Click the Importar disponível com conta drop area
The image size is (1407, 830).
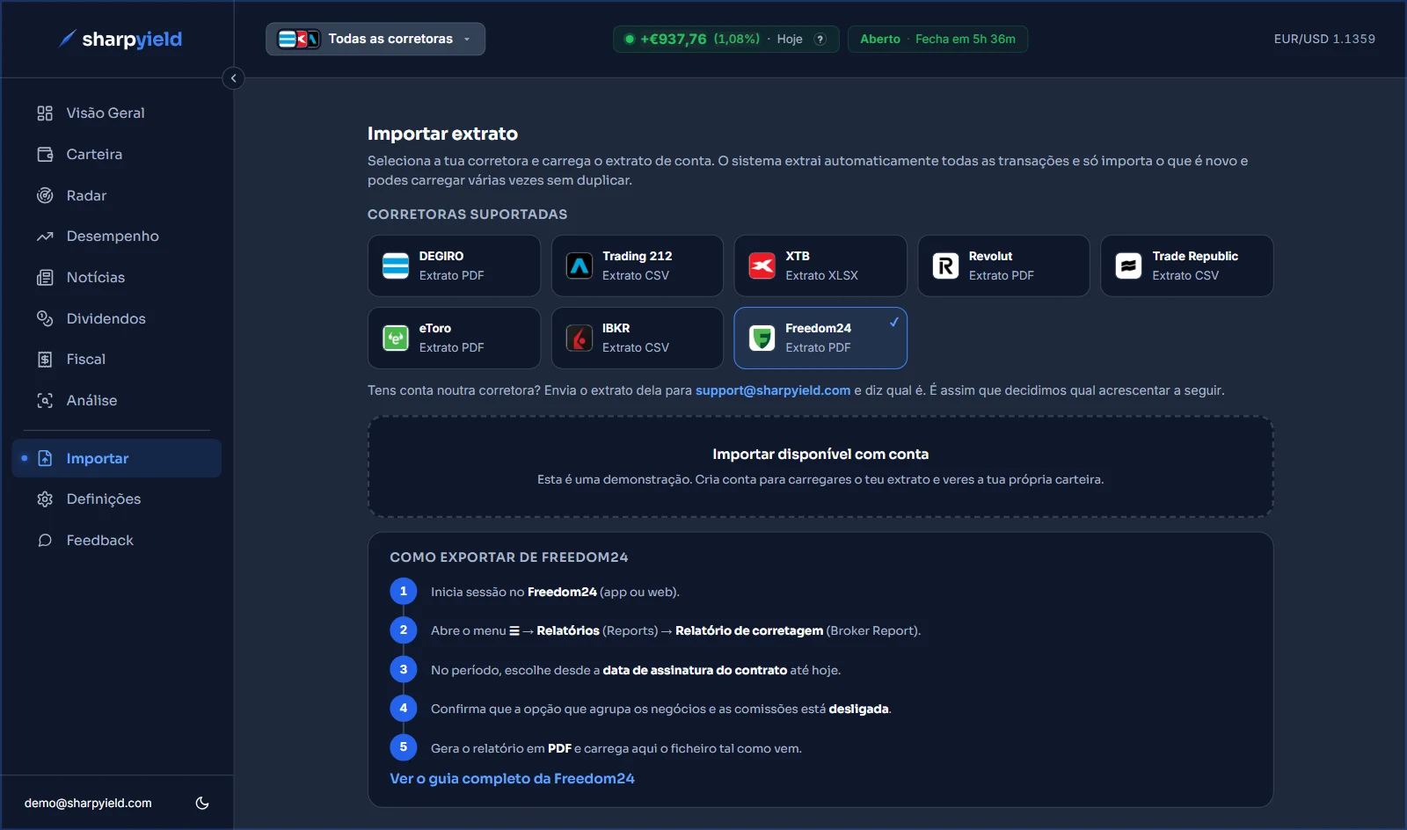point(820,466)
